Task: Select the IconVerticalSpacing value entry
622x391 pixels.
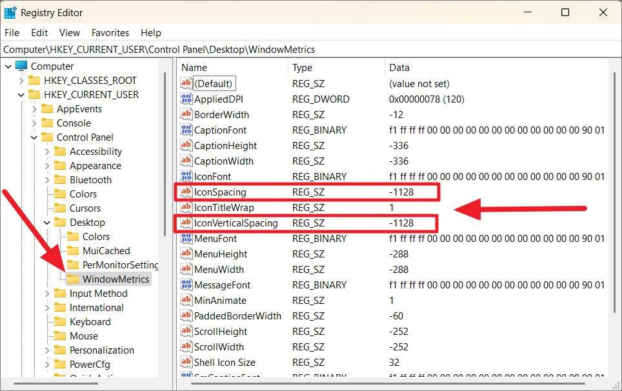Action: coord(236,223)
